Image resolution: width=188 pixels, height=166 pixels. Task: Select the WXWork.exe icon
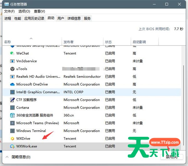(x=13, y=146)
